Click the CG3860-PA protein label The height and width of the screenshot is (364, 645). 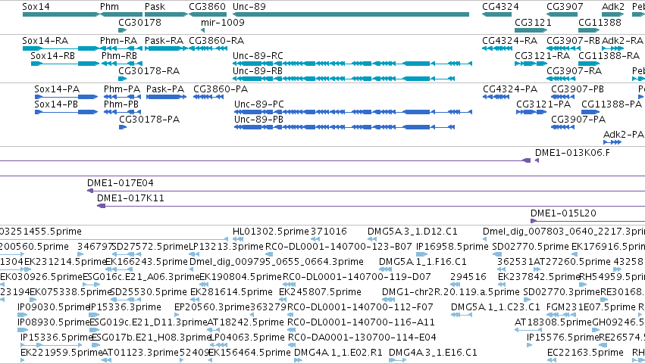(221, 89)
